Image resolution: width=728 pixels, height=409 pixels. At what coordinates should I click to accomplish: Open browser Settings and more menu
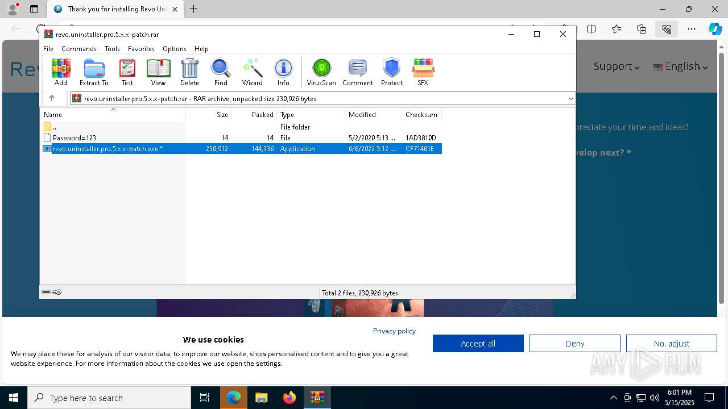692,29
